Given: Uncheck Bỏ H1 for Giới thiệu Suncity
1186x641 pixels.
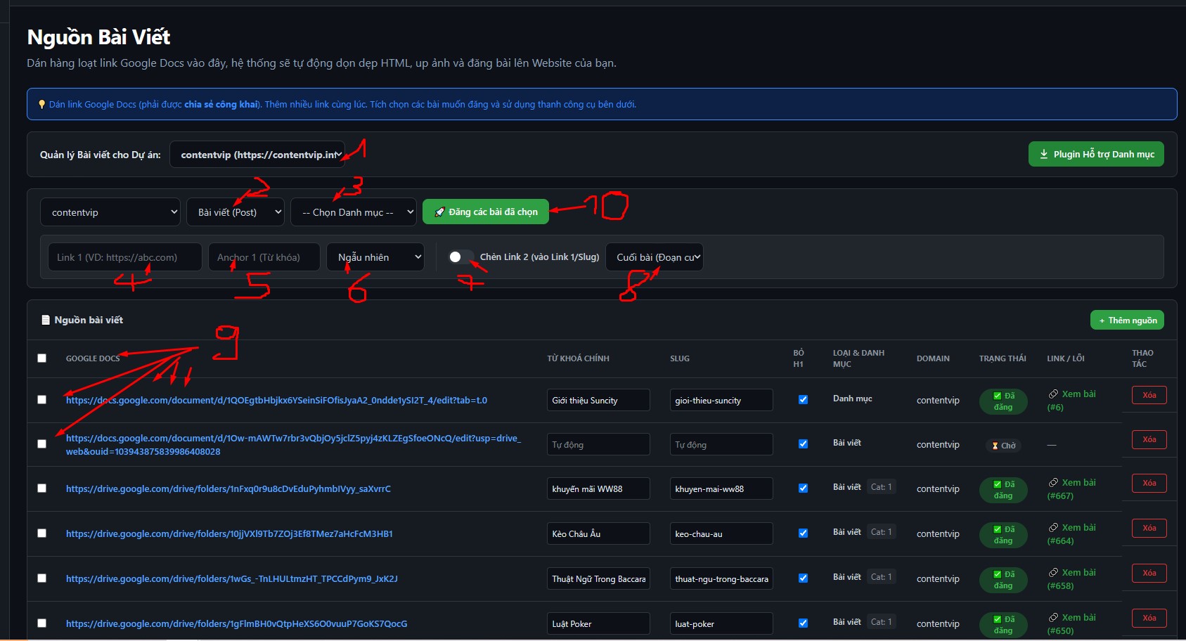Looking at the screenshot, I should pos(803,400).
